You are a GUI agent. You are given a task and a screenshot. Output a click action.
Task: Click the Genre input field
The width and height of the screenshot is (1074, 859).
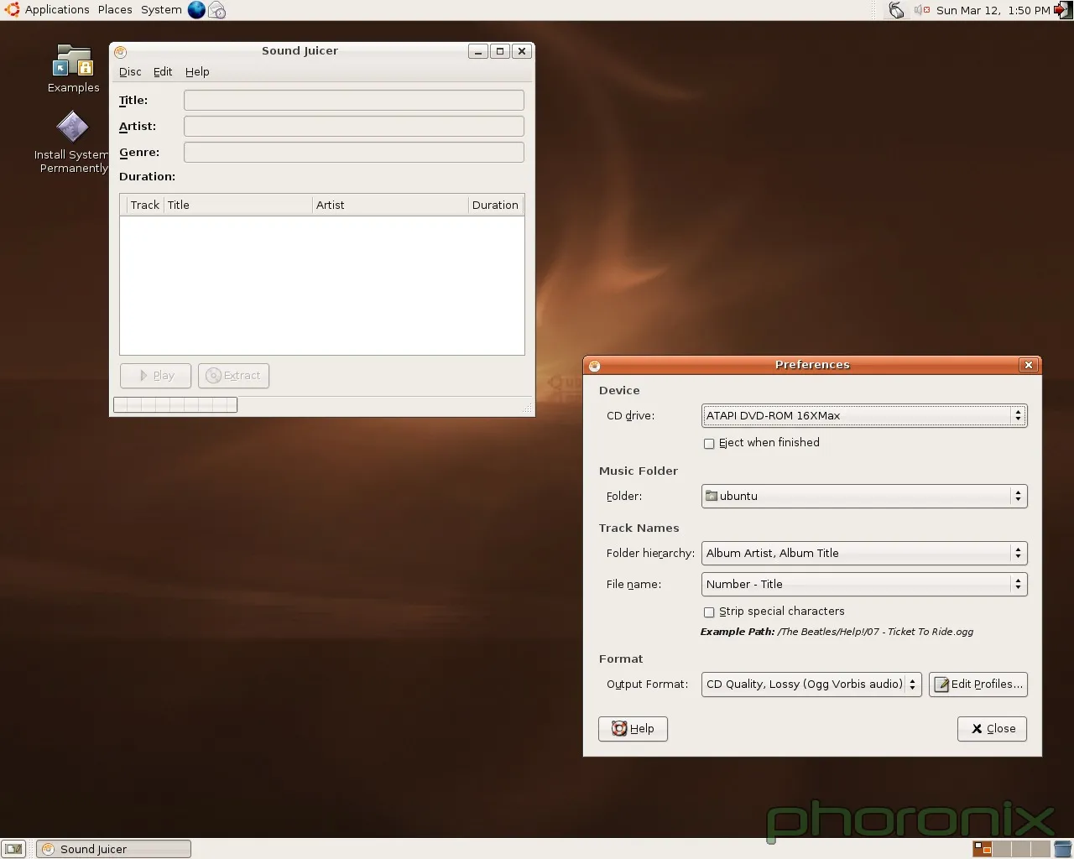click(354, 153)
